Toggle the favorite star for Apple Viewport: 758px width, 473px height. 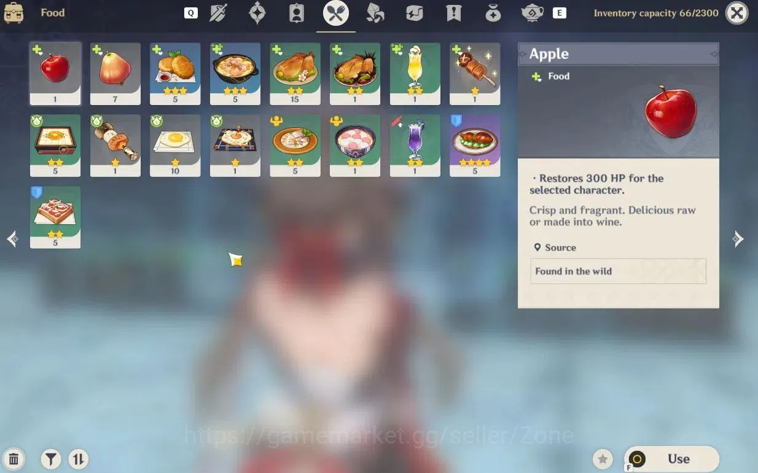pyautogui.click(x=603, y=459)
